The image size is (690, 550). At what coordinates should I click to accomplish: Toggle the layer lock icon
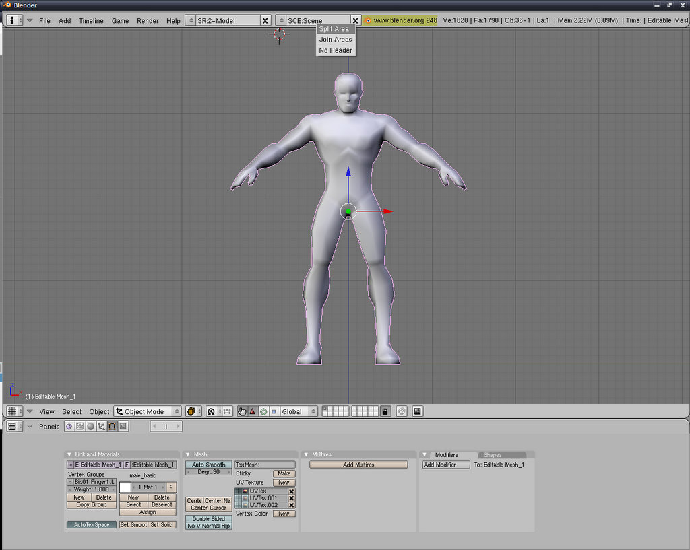pyautogui.click(x=385, y=411)
